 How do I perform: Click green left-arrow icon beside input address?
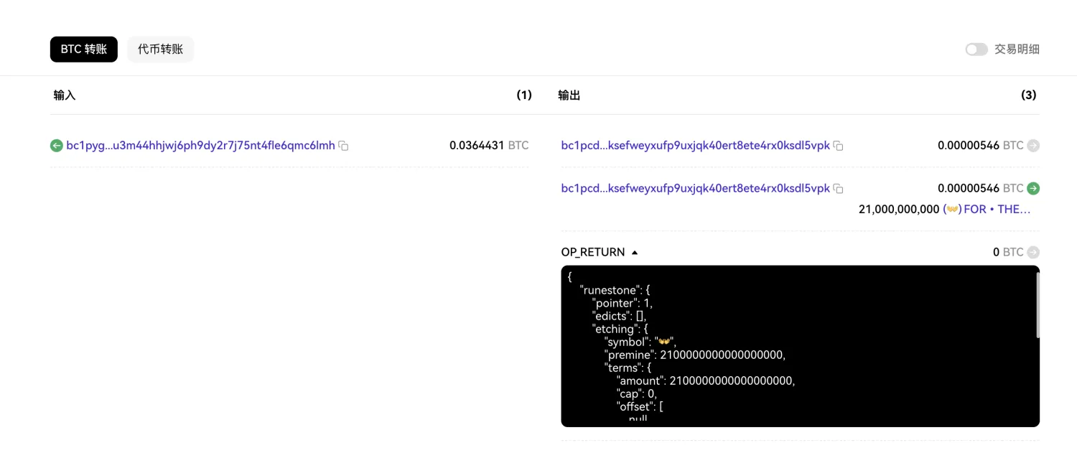57,146
